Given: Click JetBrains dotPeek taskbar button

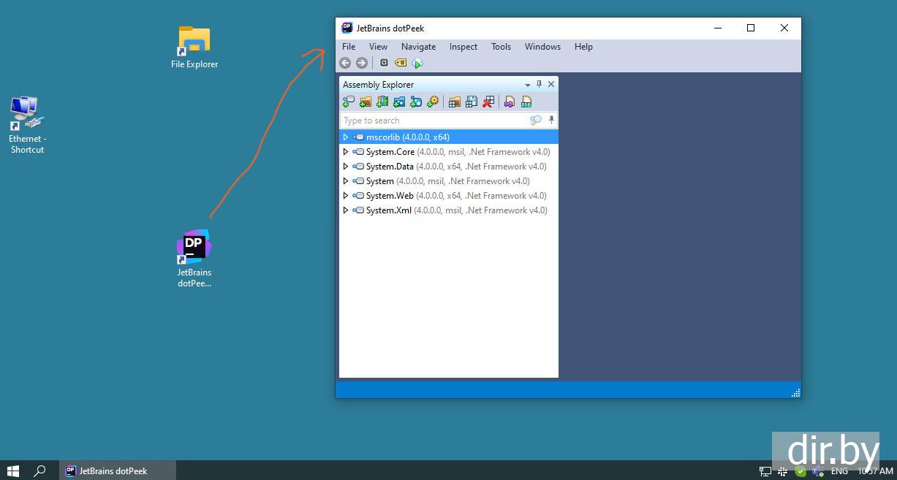Looking at the screenshot, I should pyautogui.click(x=117, y=471).
